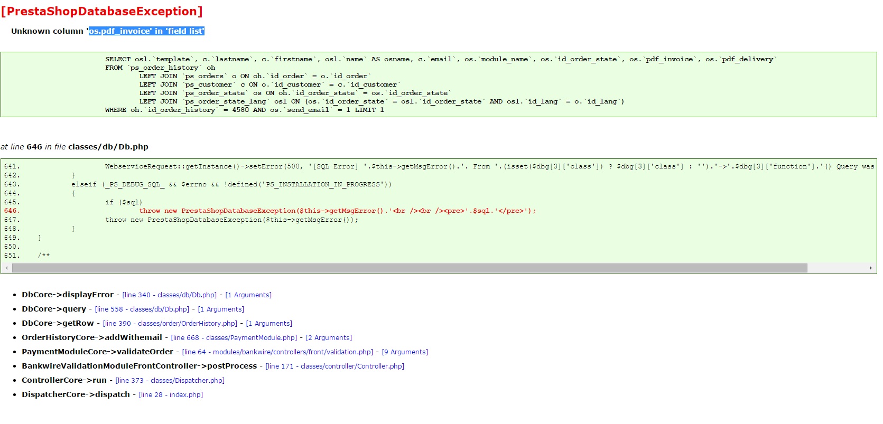Click the 'SELECT osl.`template`' line of the SQL query

pos(441,59)
